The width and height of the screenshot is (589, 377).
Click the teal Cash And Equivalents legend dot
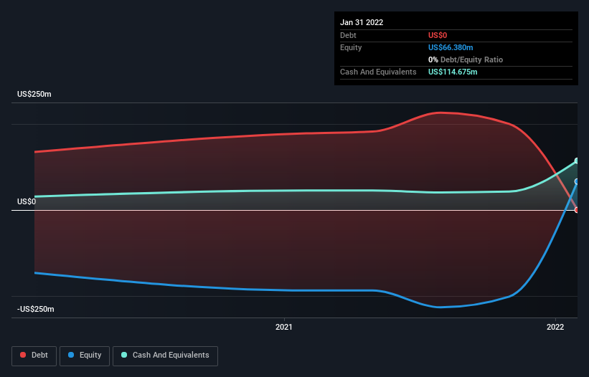[x=124, y=355]
